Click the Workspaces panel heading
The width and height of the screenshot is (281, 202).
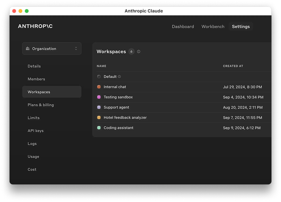(111, 52)
